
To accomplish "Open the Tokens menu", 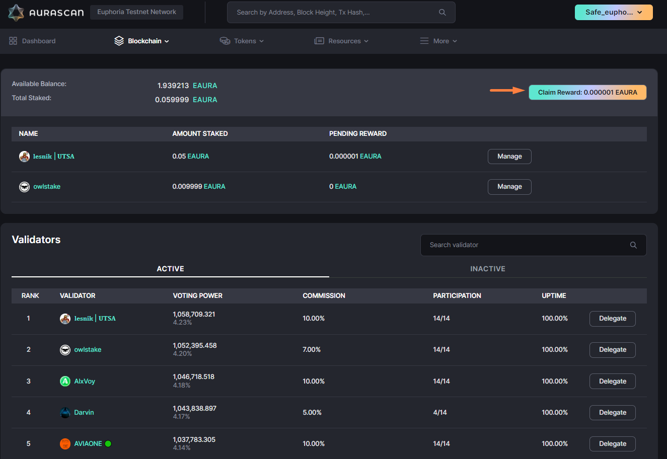I will [x=242, y=41].
